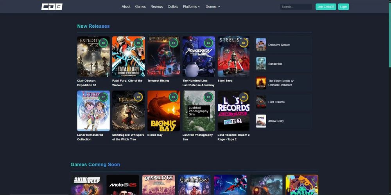Click the Oblivion Remaster thumbnail icon
Viewport: 391px width, 195px height.
pyautogui.click(x=261, y=83)
